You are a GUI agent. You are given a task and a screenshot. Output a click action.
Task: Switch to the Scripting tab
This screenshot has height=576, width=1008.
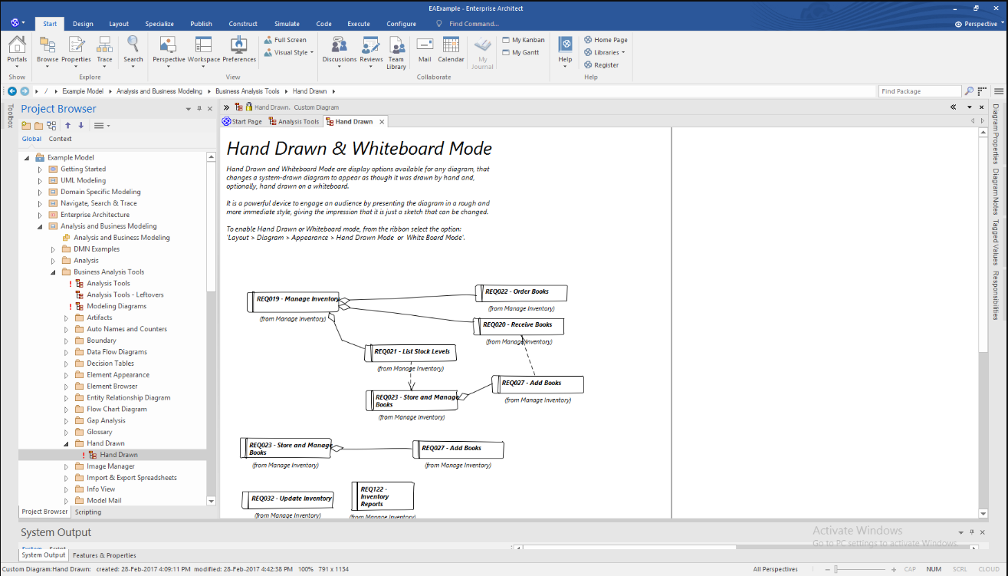88,512
